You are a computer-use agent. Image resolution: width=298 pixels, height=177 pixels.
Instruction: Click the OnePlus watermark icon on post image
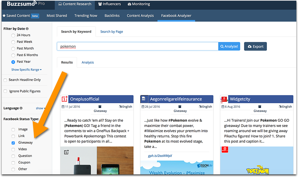coord(66,152)
